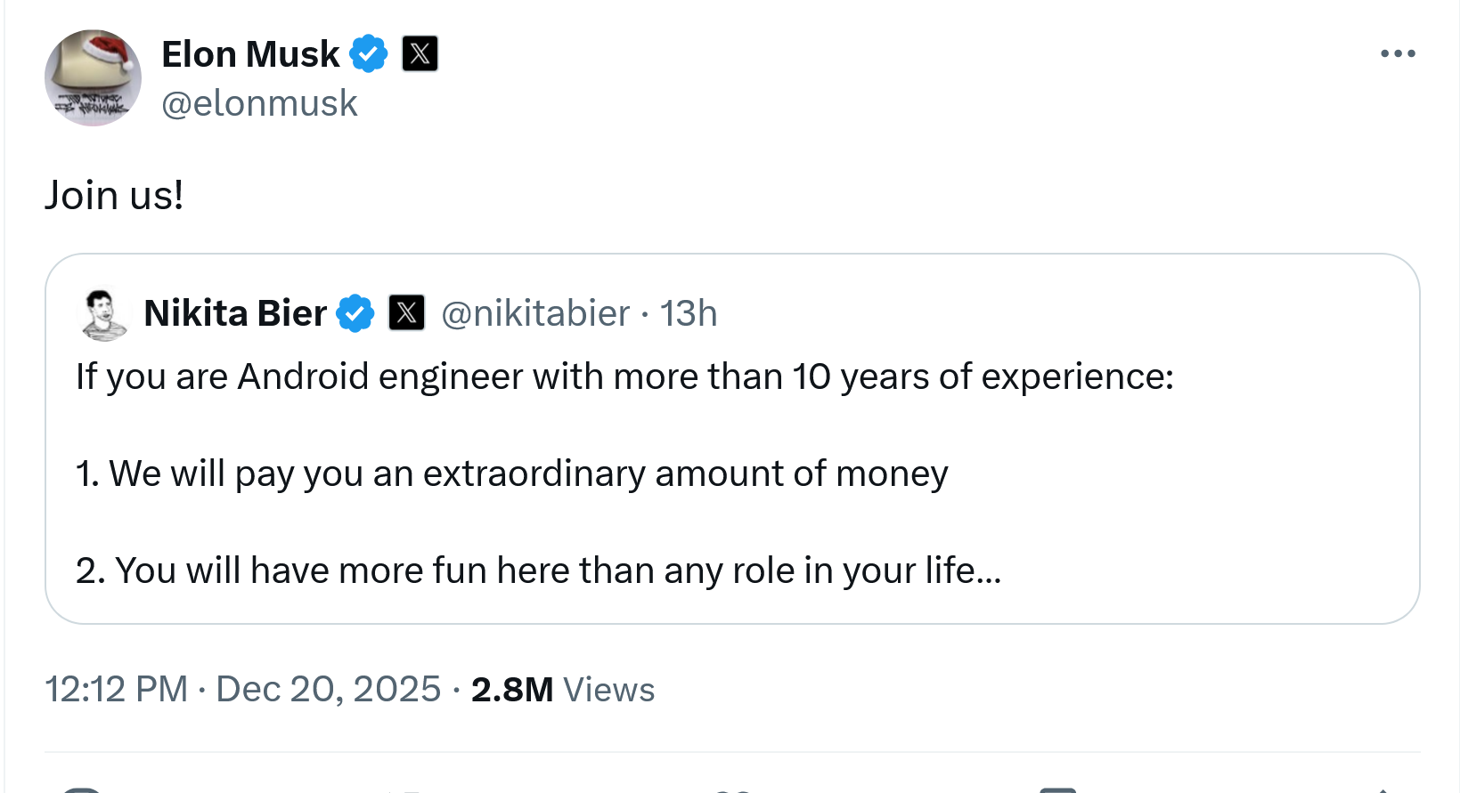Click the partially visible reply icon
Image resolution: width=1460 pixels, height=793 pixels.
tap(82, 789)
